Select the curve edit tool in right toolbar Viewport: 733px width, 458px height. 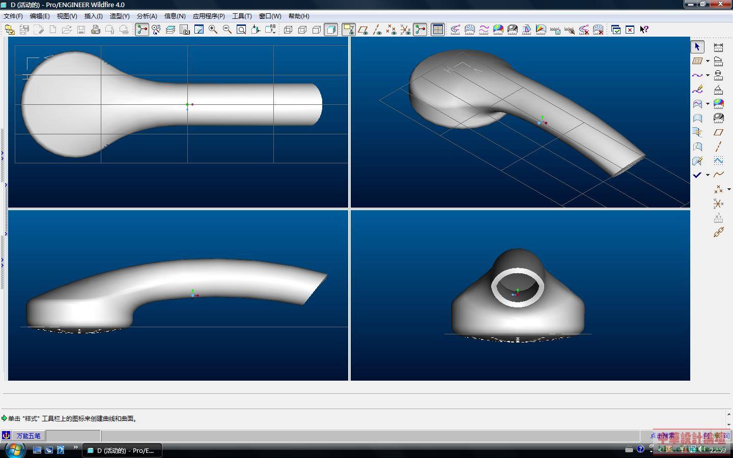point(697,90)
